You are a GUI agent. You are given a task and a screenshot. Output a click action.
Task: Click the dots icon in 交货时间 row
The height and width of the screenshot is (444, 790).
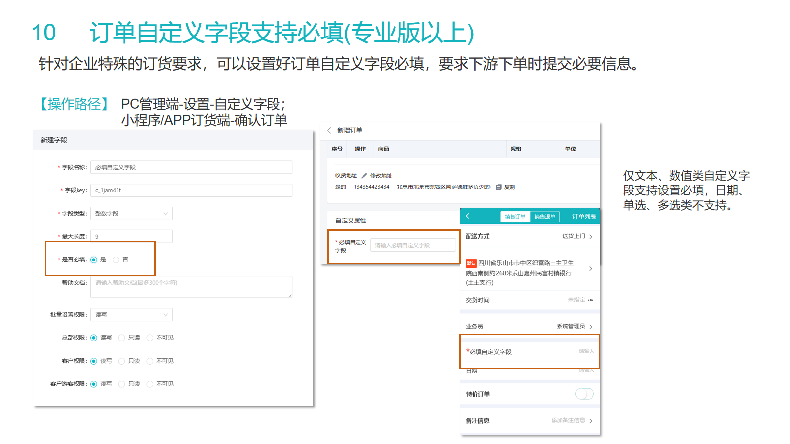(591, 300)
